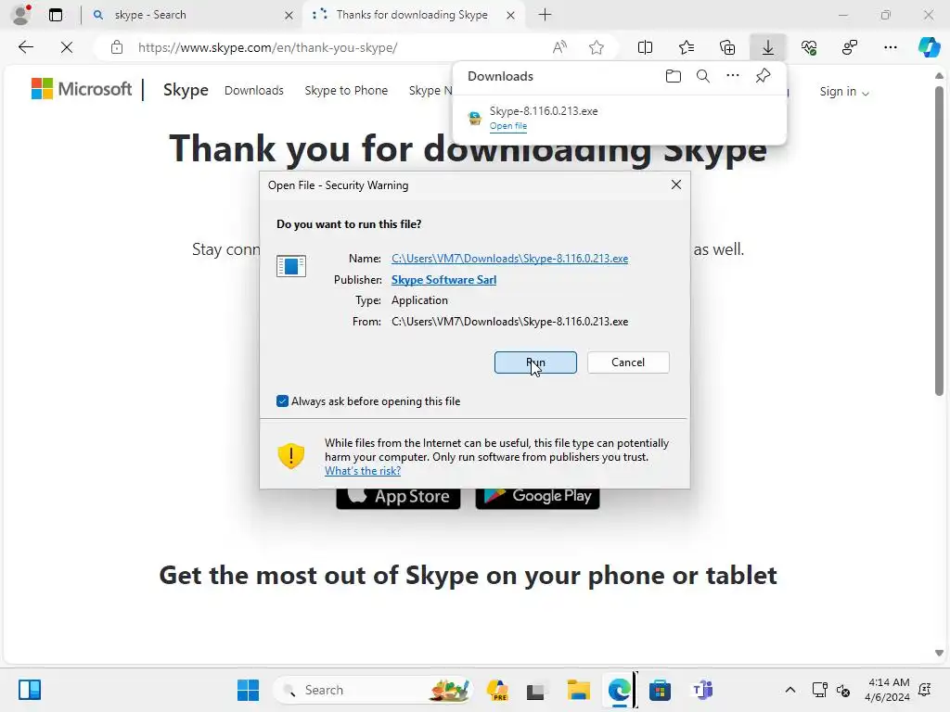Click the file name path link in dialog
The image size is (950, 712).
(509, 259)
